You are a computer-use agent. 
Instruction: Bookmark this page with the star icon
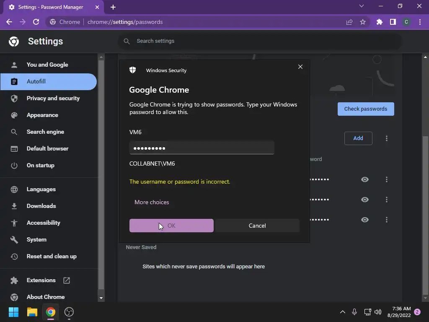pos(362,22)
